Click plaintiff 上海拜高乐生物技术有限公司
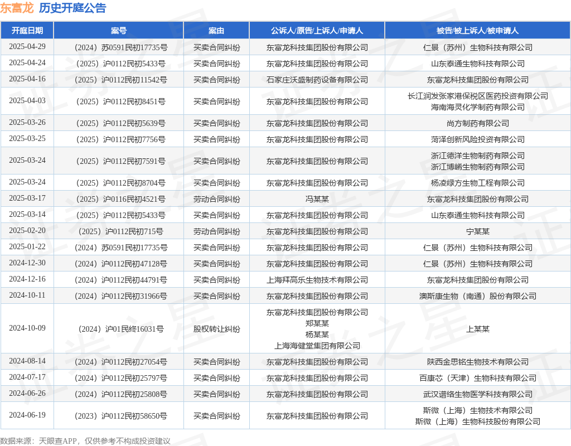The height and width of the screenshot is (446, 571). pyautogui.click(x=317, y=280)
